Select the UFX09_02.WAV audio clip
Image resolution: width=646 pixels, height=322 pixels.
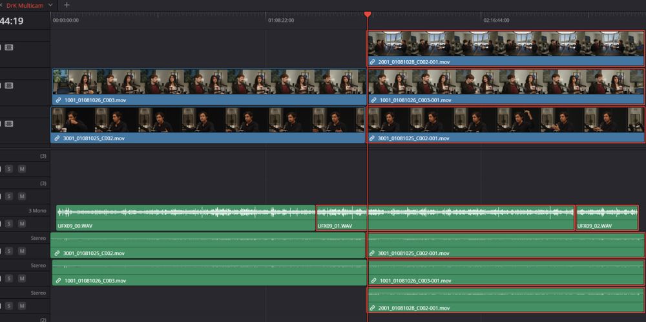click(x=607, y=218)
